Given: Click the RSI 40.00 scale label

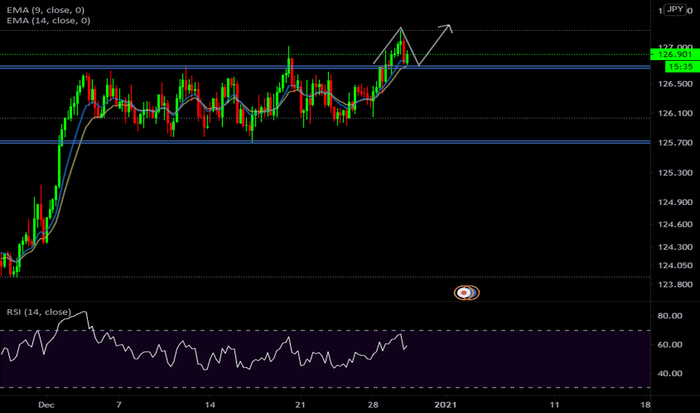Looking at the screenshot, I should click(670, 373).
